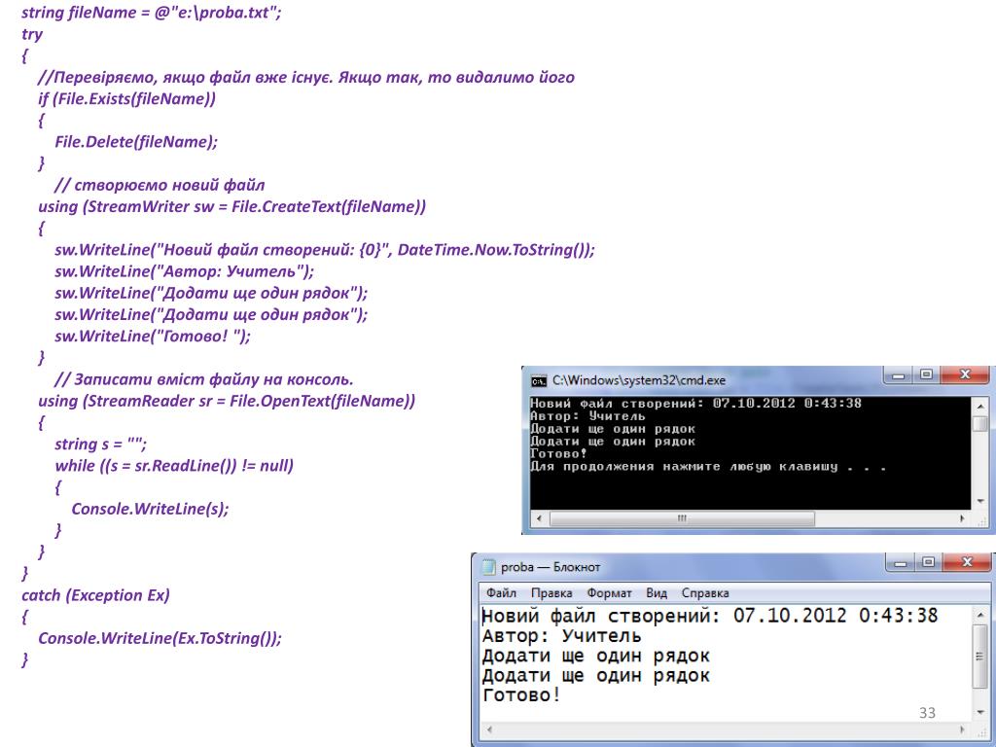Click the cmd line 'Готово!'
Screen dimensions: 996x747
pyautogui.click(x=558, y=454)
